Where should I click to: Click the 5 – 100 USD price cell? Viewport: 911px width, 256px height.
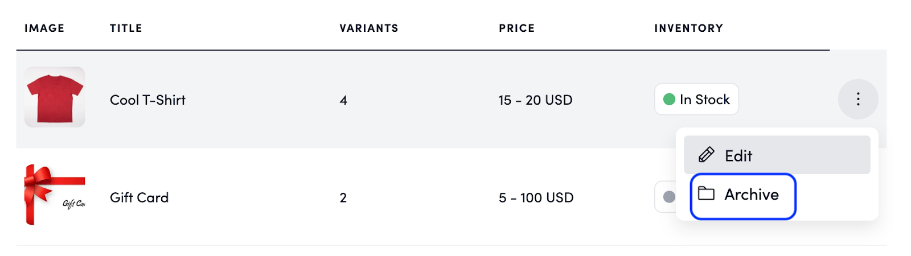[536, 197]
